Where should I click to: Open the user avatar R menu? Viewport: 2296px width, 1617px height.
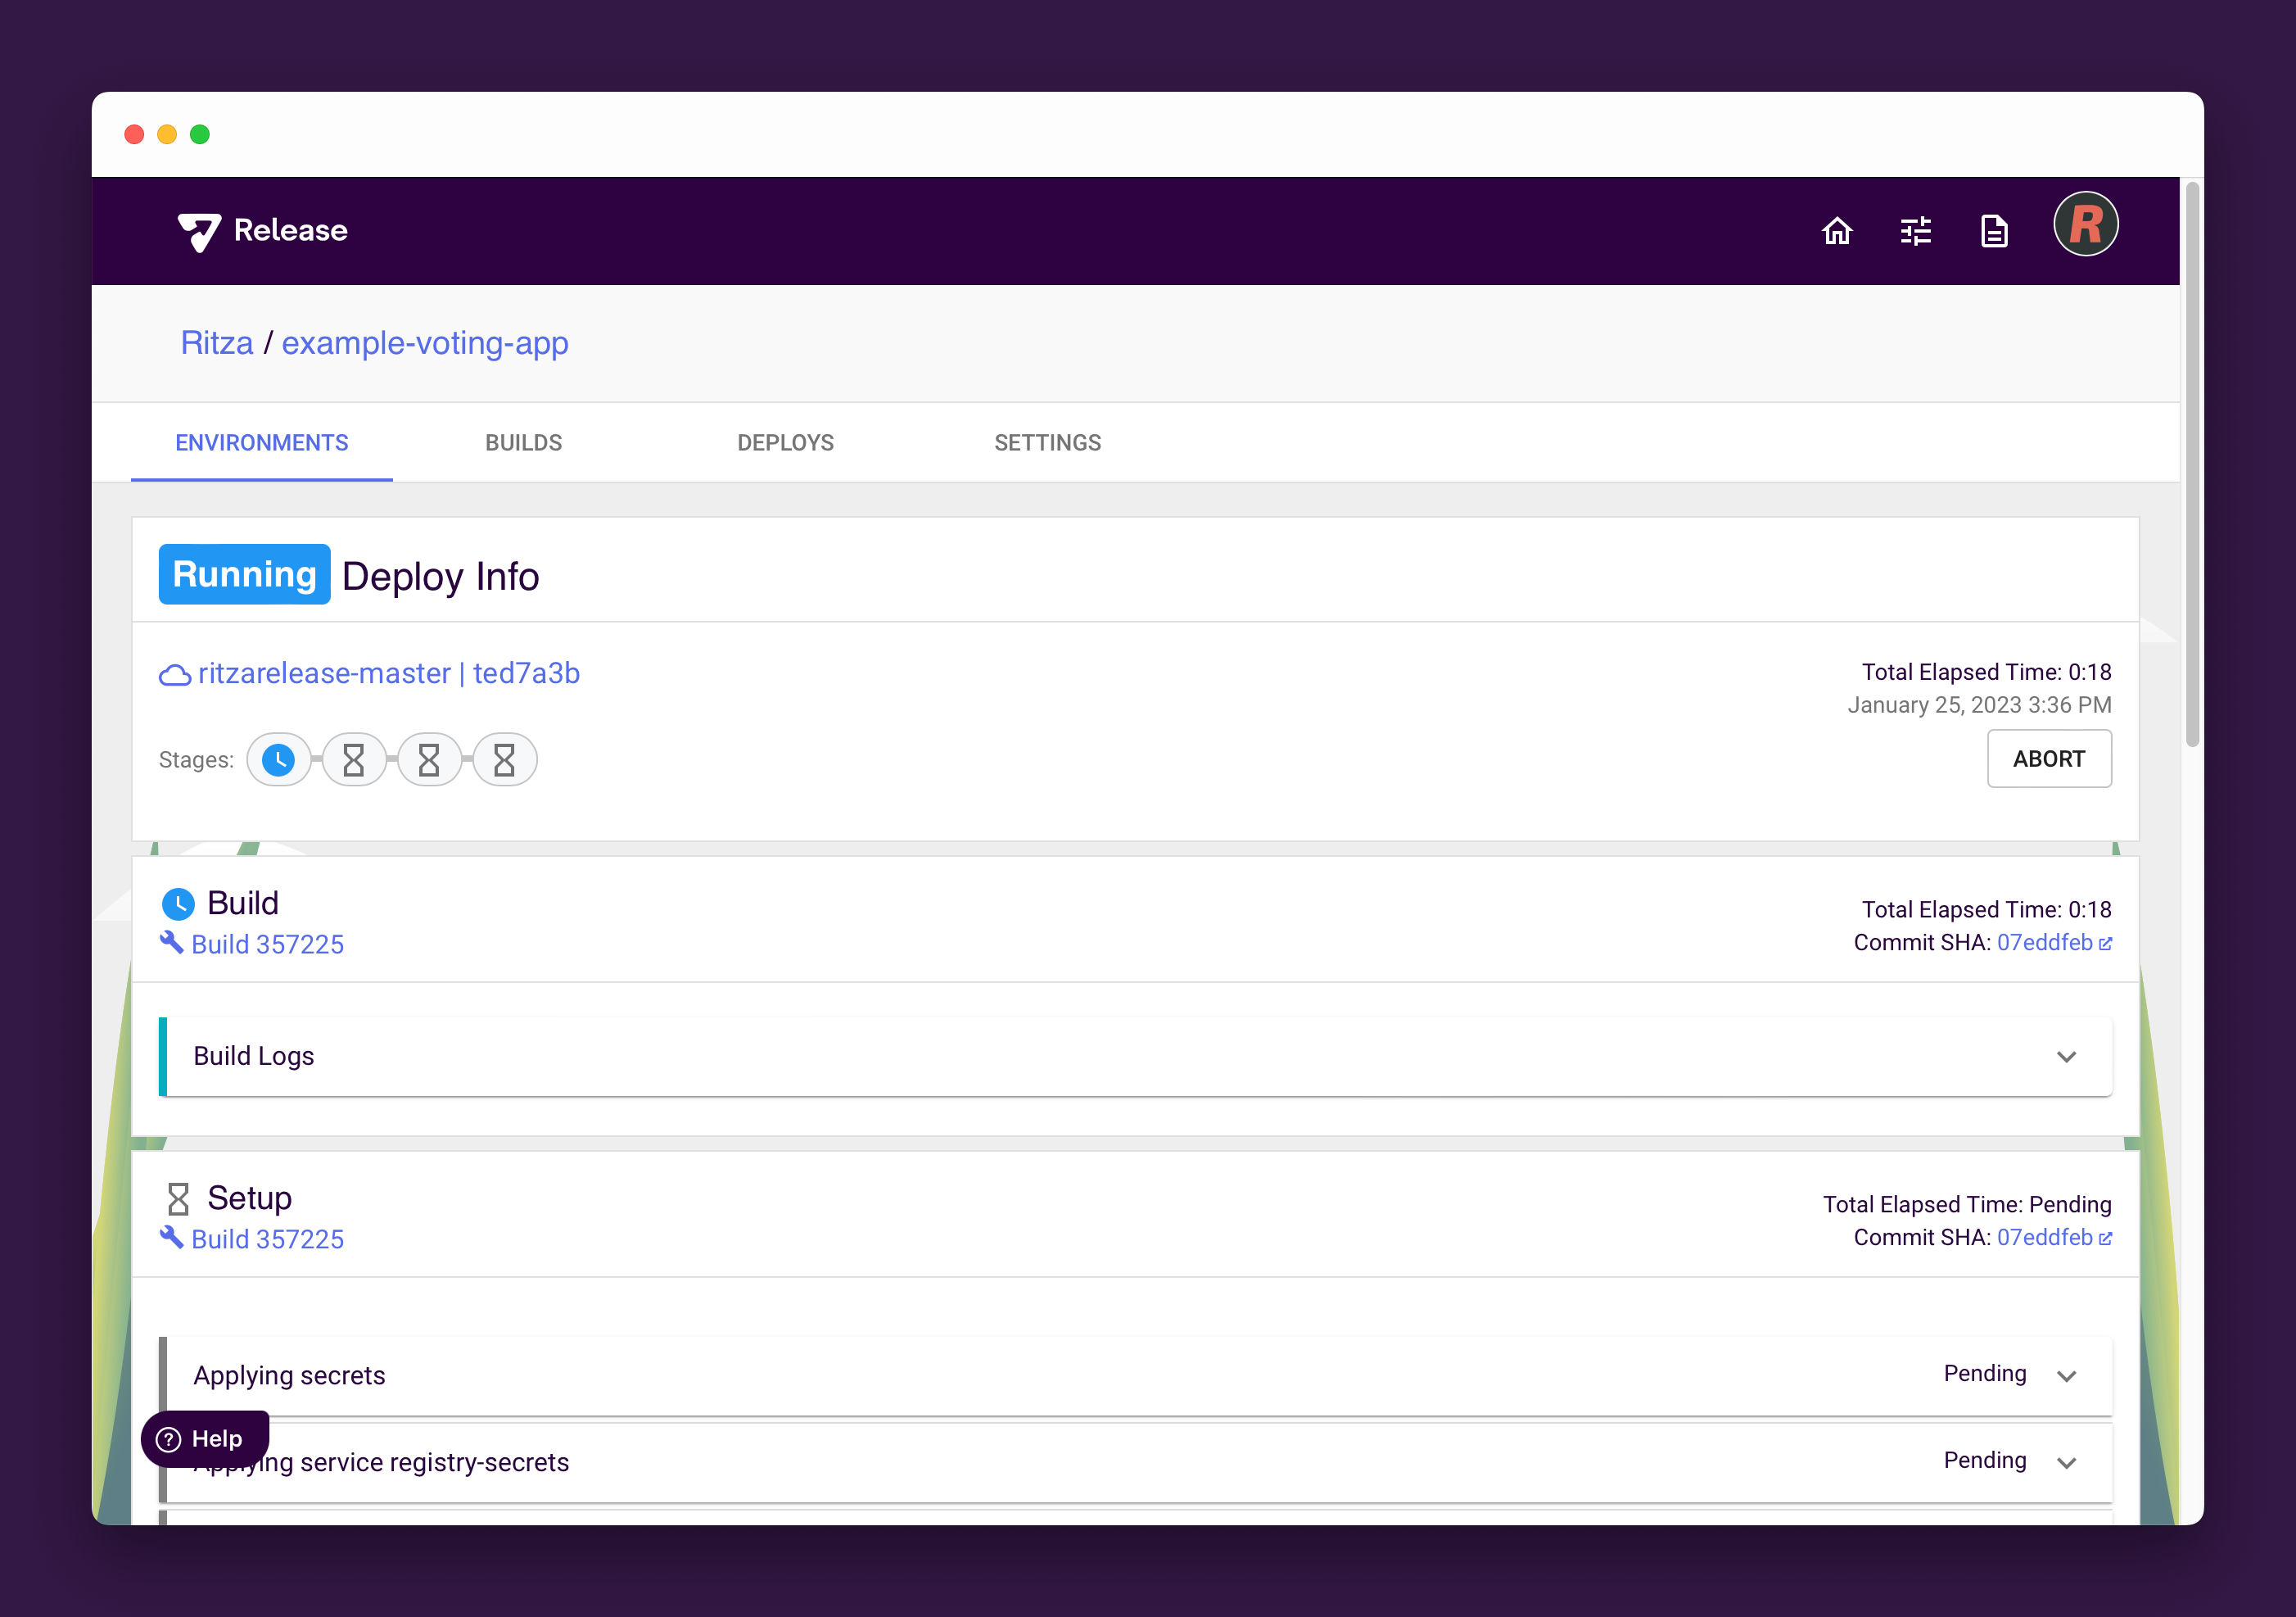pyautogui.click(x=2085, y=225)
